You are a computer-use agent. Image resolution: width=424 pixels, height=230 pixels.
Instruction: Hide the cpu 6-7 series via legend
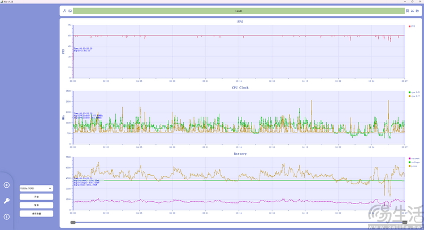pyautogui.click(x=414, y=96)
